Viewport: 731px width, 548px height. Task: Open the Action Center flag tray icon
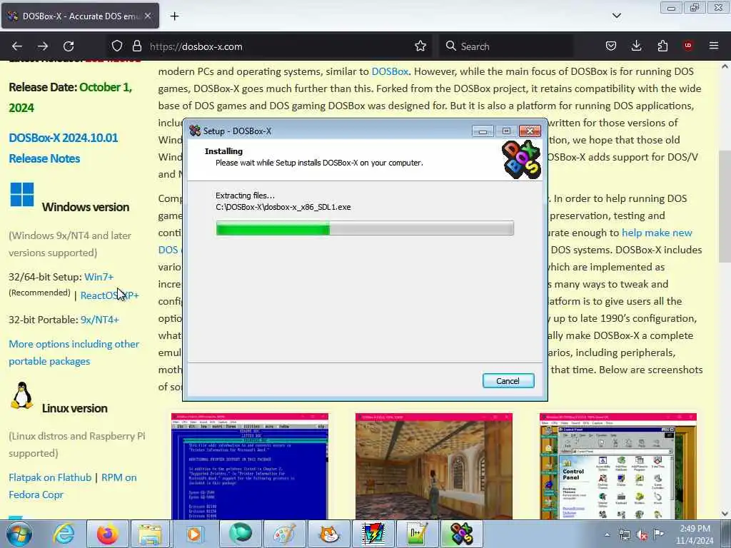pyautogui.click(x=658, y=534)
